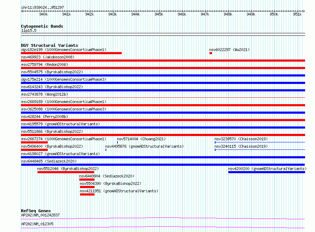Click the RefSeq Genes track title
315x232 pixels.
tap(36, 211)
